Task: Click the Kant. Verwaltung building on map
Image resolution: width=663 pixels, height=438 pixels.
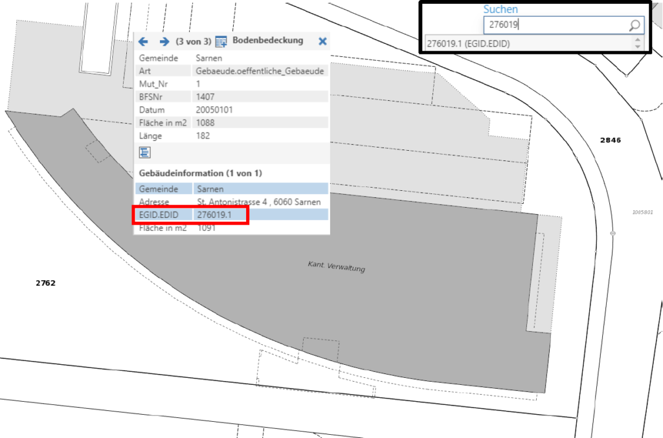Action: pos(335,267)
